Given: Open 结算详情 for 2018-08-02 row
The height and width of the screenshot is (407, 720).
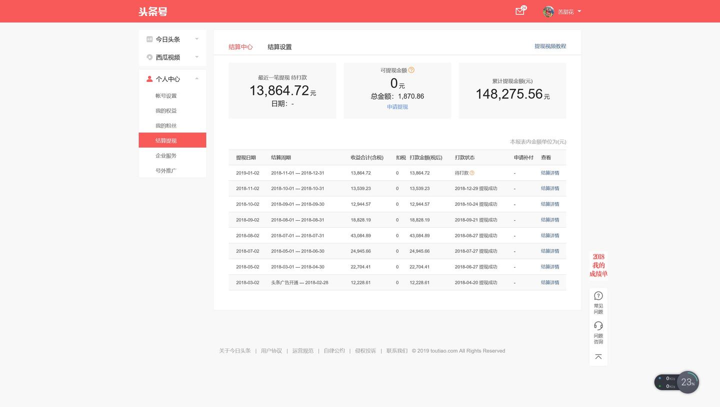Looking at the screenshot, I should [x=550, y=236].
